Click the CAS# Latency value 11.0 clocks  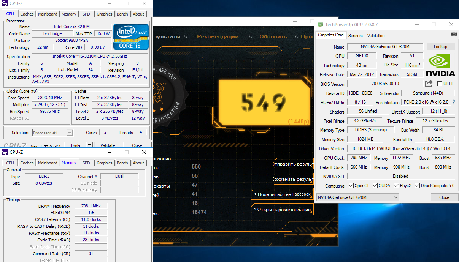pyautogui.click(x=91, y=219)
